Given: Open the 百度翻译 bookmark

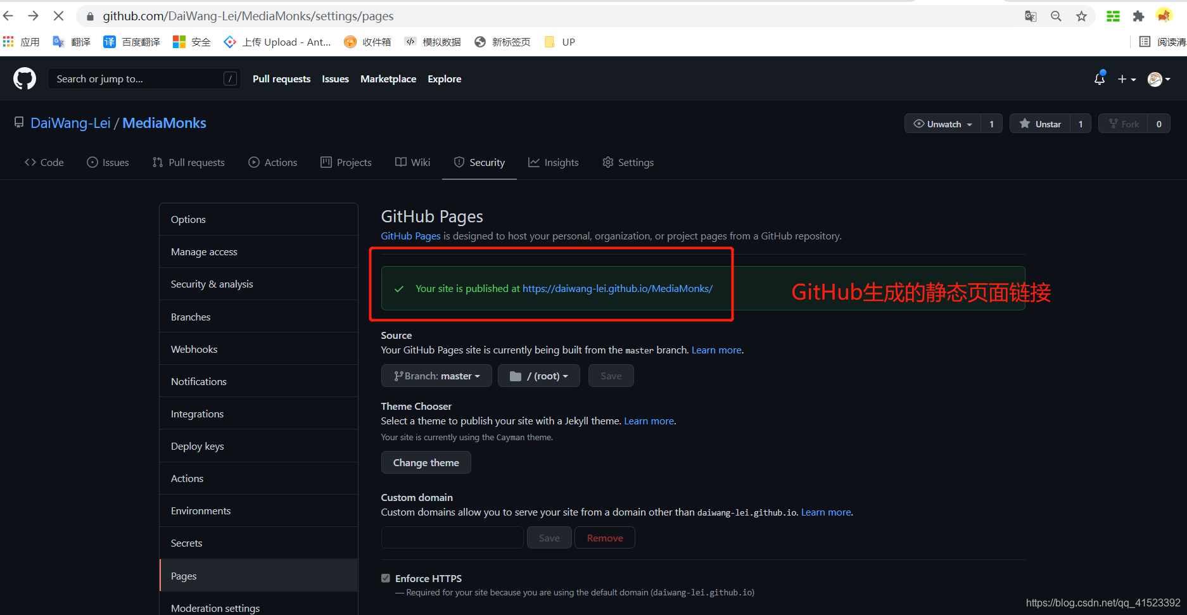Looking at the screenshot, I should 132,42.
